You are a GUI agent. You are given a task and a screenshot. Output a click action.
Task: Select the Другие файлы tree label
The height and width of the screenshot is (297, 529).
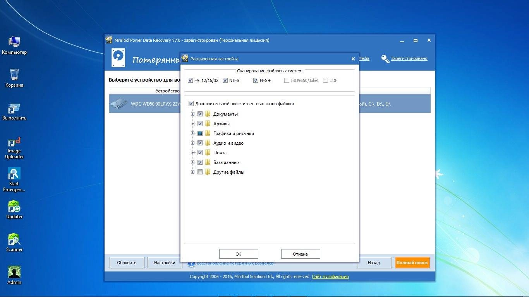pos(229,172)
